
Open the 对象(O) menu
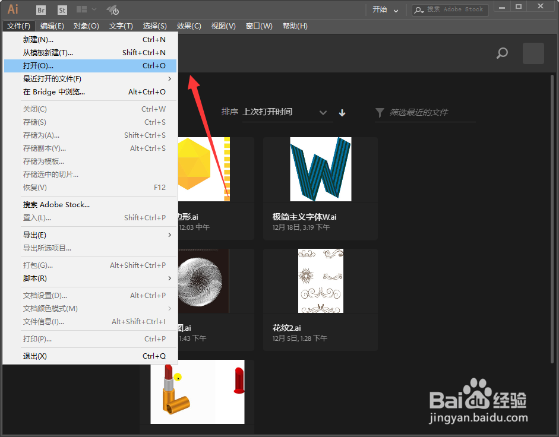86,26
